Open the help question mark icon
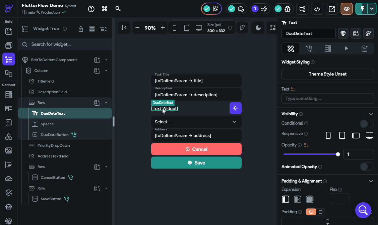This screenshot has width=378, height=225. (91, 9)
